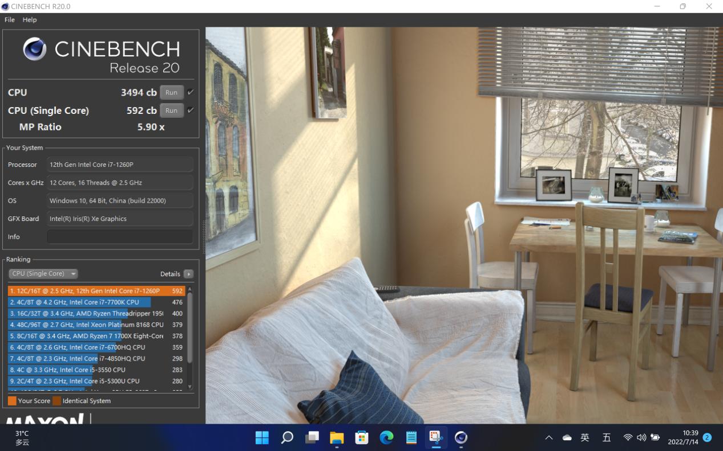The height and width of the screenshot is (451, 723).
Task: Expand the ranking Details arrow
Action: [188, 274]
